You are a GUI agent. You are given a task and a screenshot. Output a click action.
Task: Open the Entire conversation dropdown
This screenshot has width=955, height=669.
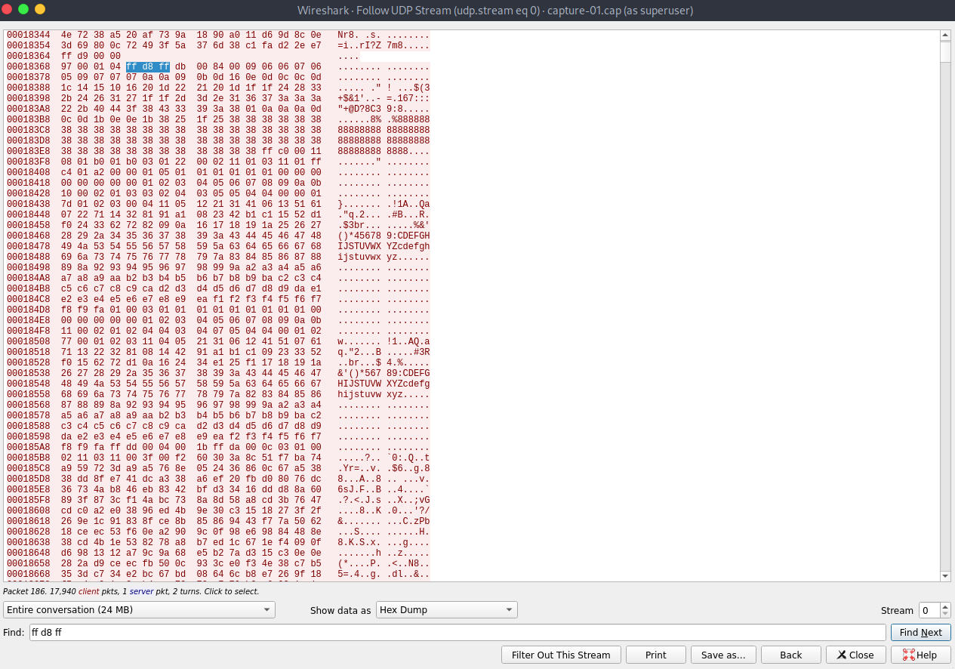pos(139,610)
